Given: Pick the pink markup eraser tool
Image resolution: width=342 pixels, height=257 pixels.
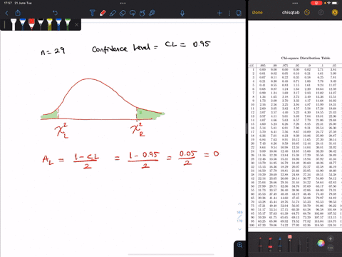Looking at the screenshot, I should [290, 243].
